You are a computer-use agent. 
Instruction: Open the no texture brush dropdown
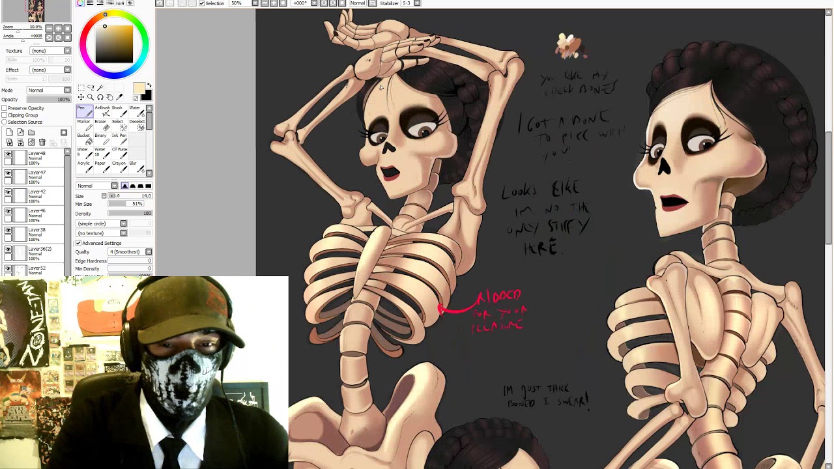click(x=101, y=233)
